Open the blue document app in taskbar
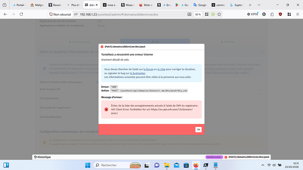The image size is (303, 170). 216,165
